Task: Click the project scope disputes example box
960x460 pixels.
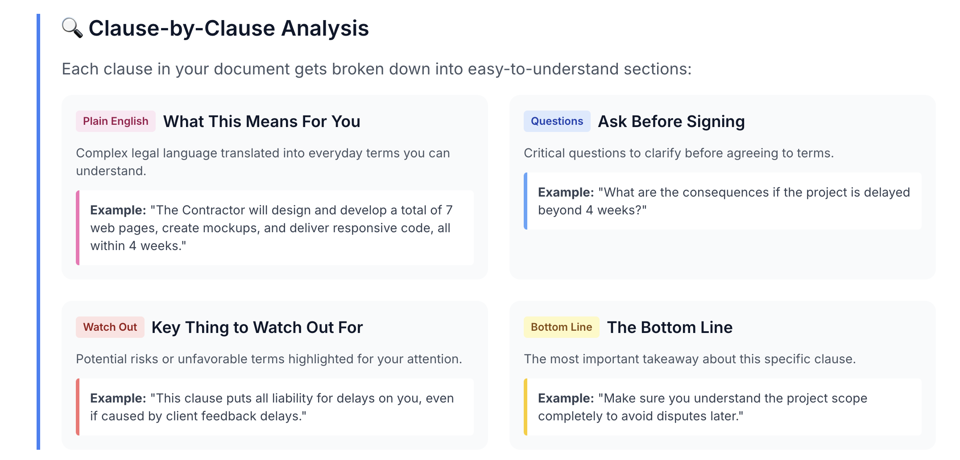Action: pyautogui.click(x=723, y=407)
